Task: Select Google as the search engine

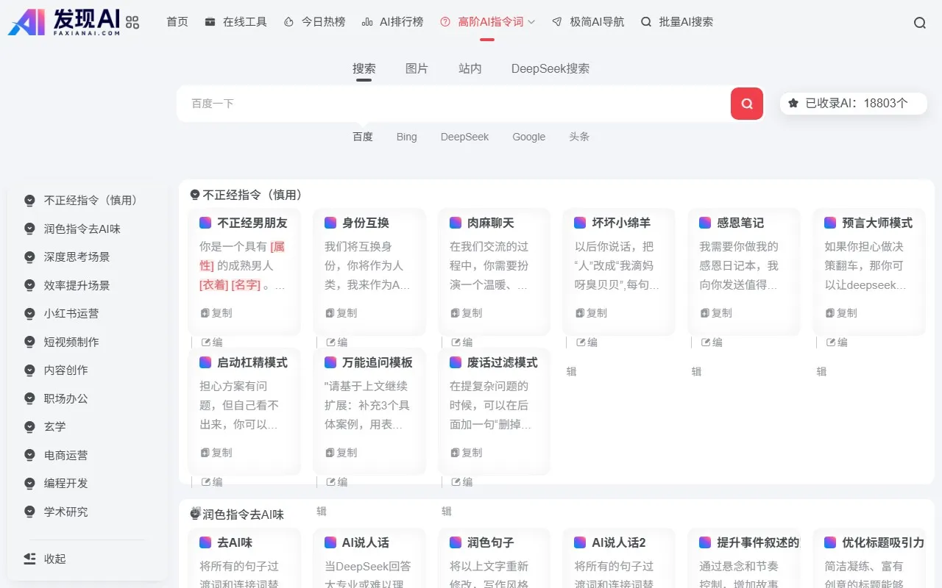Action: pyautogui.click(x=528, y=137)
